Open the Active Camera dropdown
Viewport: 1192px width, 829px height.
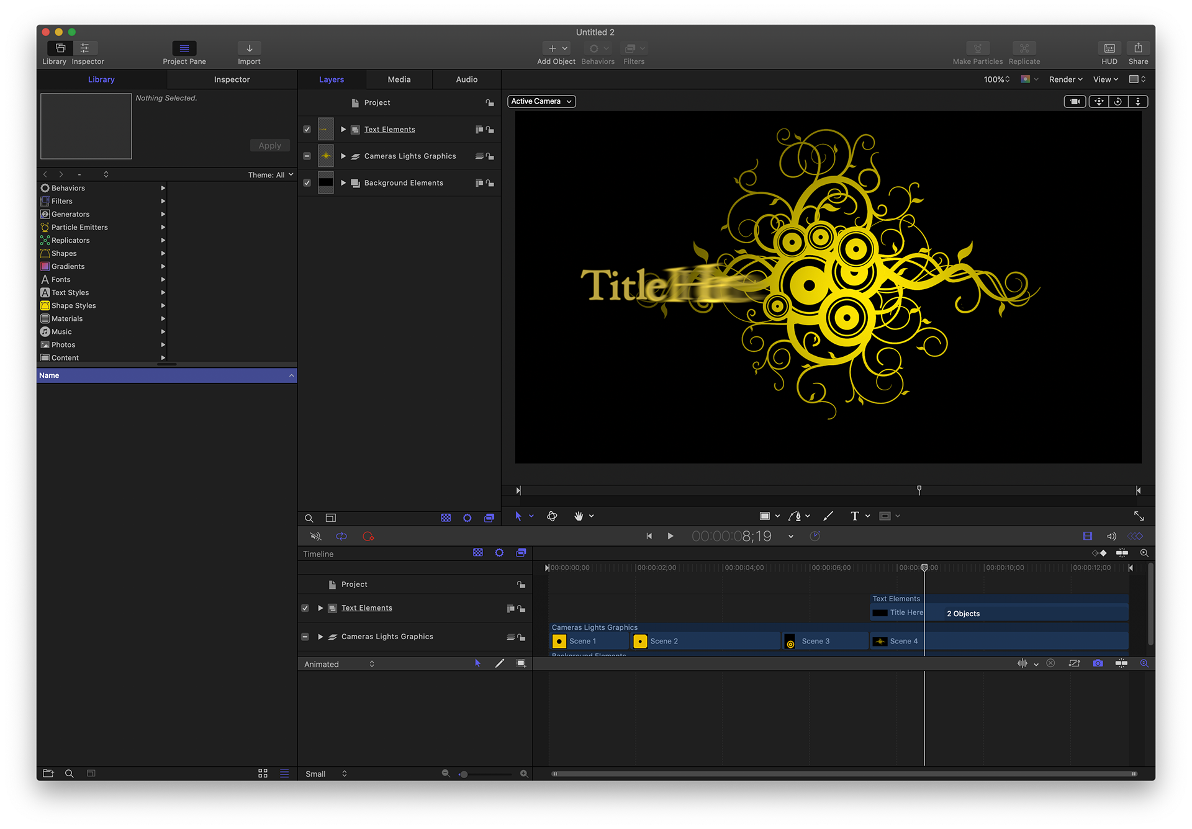541,101
